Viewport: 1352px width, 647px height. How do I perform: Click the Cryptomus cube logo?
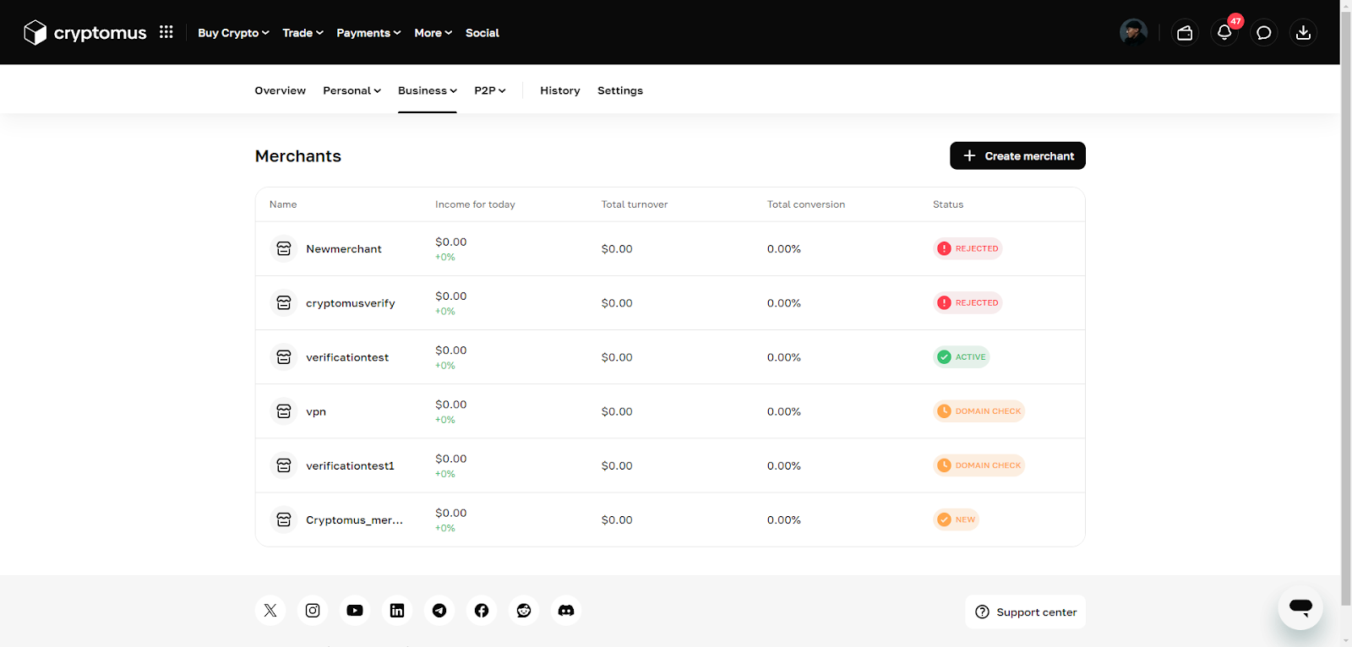(35, 32)
